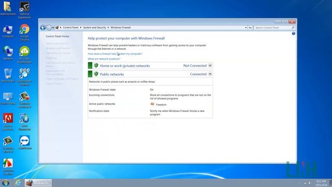Click the Forward arrow navigation button
The height and width of the screenshot is (187, 332).
[x=49, y=28]
